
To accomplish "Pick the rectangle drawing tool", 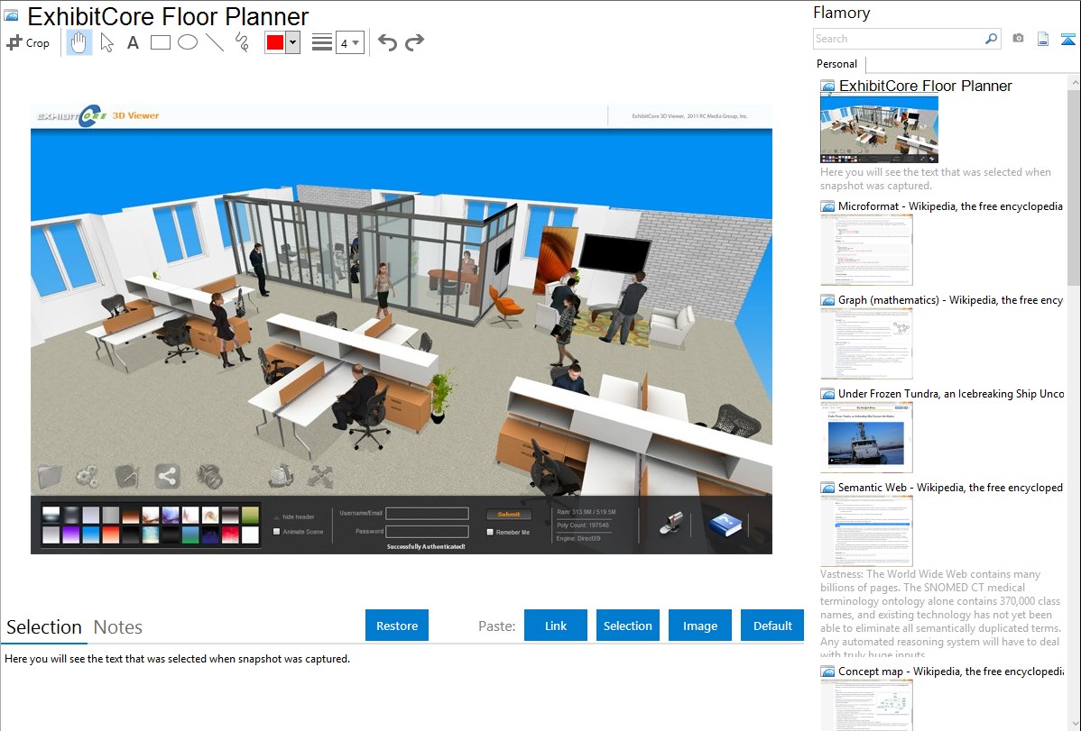I will click(x=160, y=42).
